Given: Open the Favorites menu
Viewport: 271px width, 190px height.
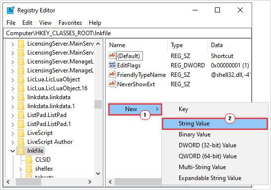Looking at the screenshot, I should tap(70, 23).
